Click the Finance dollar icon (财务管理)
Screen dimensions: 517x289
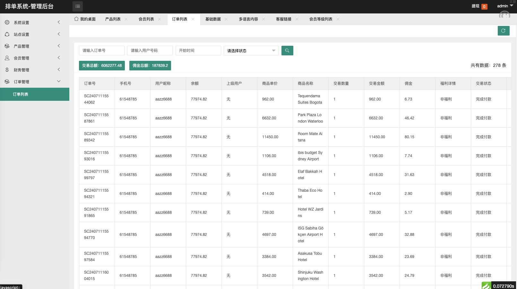point(7,70)
